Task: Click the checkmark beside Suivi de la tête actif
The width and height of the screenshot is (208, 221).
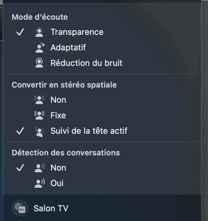Action: pyautogui.click(x=20, y=131)
